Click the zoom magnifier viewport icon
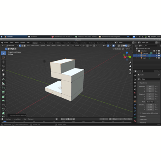This screenshot has height=161, width=161. (130, 63)
